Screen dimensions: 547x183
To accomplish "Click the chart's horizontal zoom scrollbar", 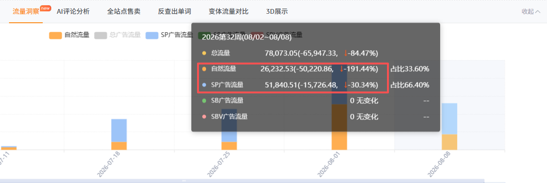I will click(242, 181).
